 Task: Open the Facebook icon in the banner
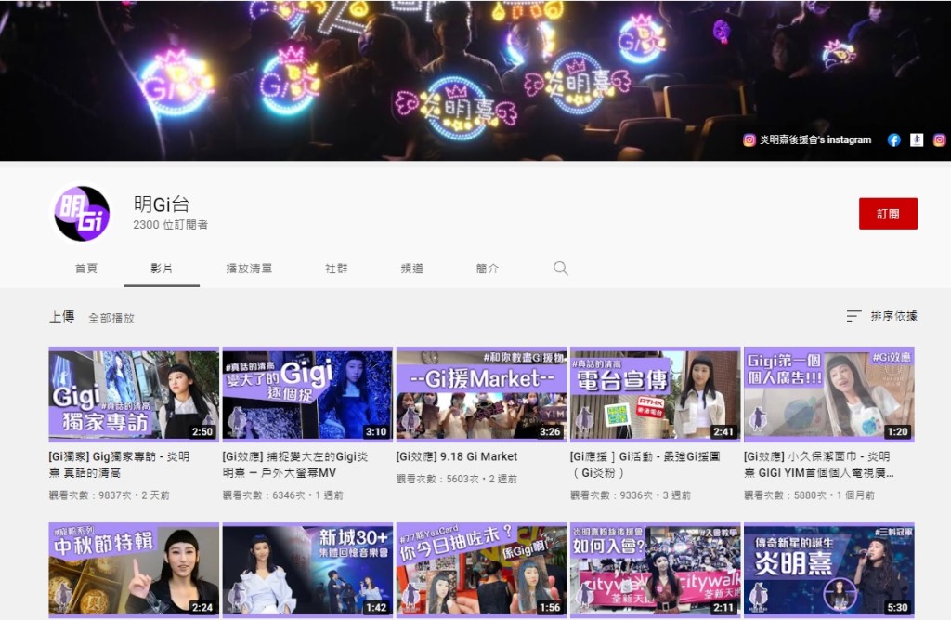coord(893,140)
